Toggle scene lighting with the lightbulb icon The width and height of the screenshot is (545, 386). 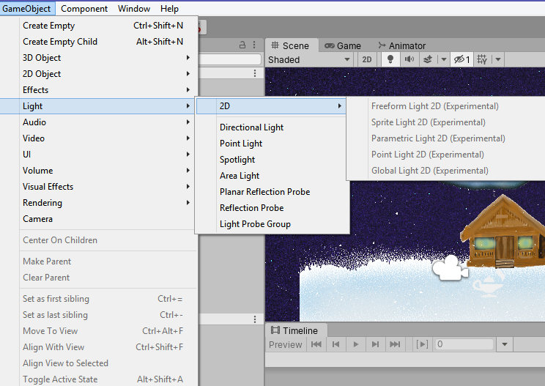coord(391,59)
